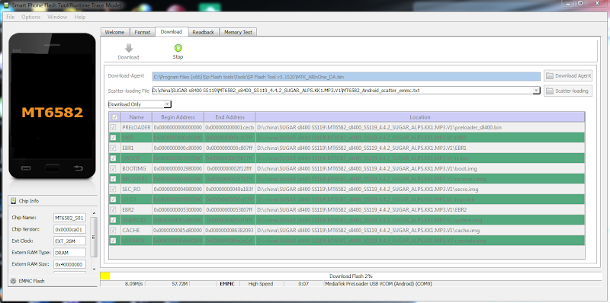Toggle the BOOTIMG row checkbox
Viewport: 610px width, 303px height.
coord(113,168)
